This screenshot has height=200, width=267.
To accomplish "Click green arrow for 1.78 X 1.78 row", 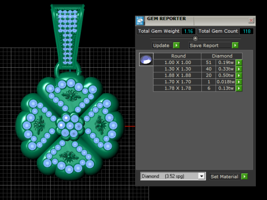I will pyautogui.click(x=239, y=88).
